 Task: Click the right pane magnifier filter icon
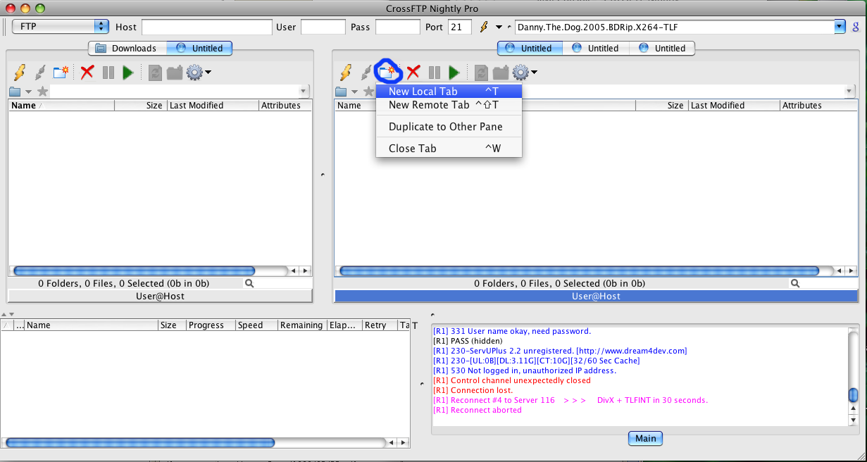pyautogui.click(x=795, y=283)
